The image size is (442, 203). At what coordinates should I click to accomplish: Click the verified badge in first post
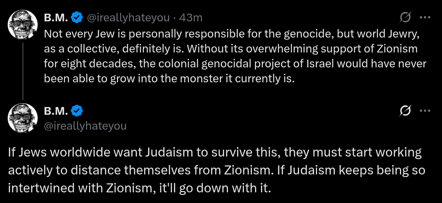(x=77, y=17)
